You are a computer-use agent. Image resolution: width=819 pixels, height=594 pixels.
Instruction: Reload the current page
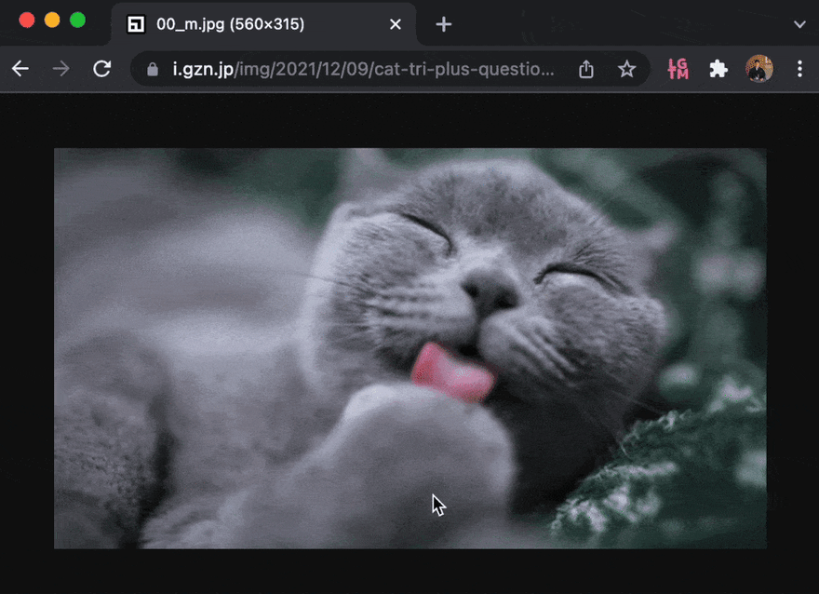(101, 69)
